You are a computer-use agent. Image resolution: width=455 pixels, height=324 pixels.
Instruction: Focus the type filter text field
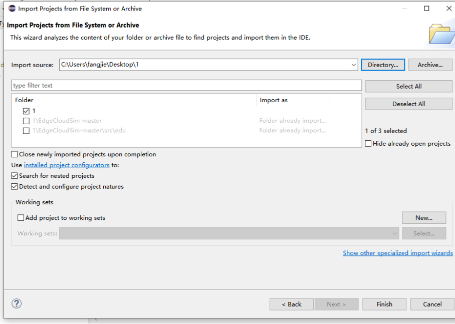pyautogui.click(x=186, y=86)
